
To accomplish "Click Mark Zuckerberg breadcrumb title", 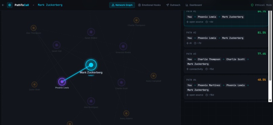I will [50, 5].
